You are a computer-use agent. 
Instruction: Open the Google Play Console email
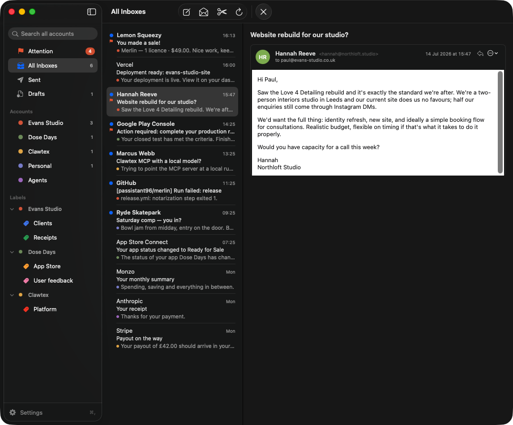(172, 131)
